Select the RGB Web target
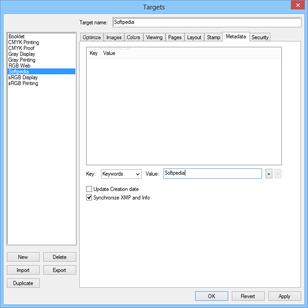Image resolution: width=308 pixels, height=308 pixels. (41, 66)
